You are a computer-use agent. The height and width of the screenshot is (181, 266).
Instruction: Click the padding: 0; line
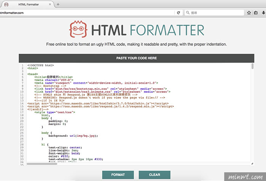58,121
